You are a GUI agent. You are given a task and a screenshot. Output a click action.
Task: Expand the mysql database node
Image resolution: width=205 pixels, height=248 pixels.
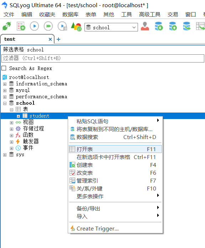click(x=5, y=90)
